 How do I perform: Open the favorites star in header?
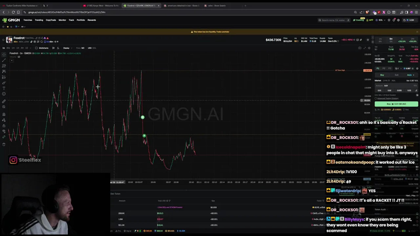(389, 20)
